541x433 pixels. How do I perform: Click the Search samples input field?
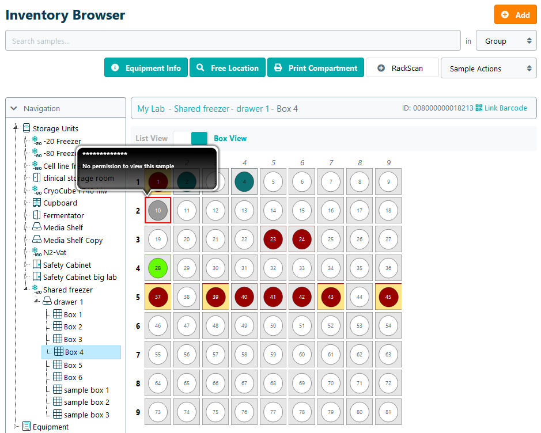(x=233, y=41)
